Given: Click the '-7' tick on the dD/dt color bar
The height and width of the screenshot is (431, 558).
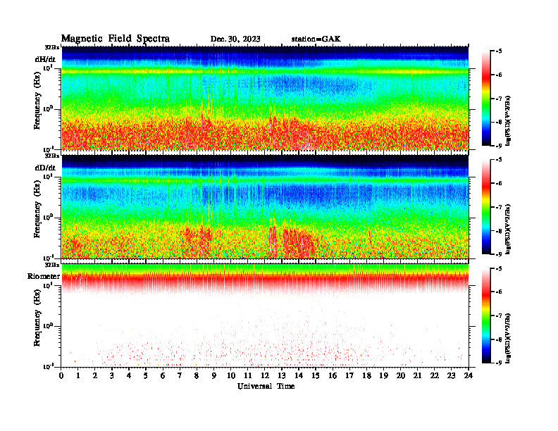Looking at the screenshot, I should 498,207.
